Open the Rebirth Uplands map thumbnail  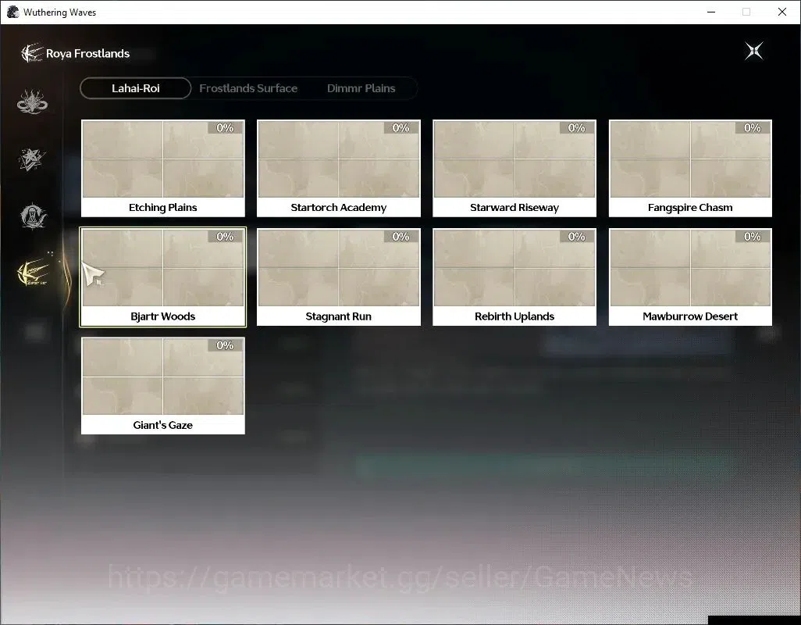[514, 267]
